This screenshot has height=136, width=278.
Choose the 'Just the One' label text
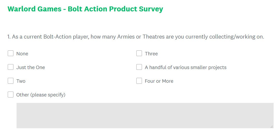30,67
